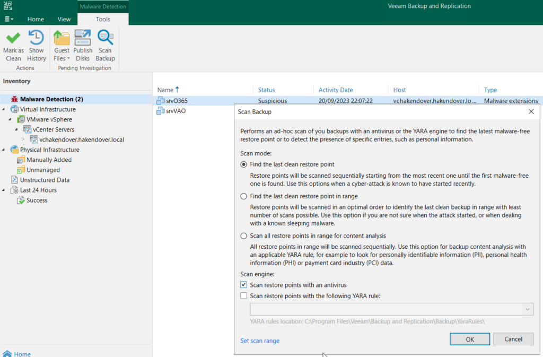This screenshot has height=357, width=543.
Task: Launch Scan Backup from the ribbon
Action: (105, 46)
